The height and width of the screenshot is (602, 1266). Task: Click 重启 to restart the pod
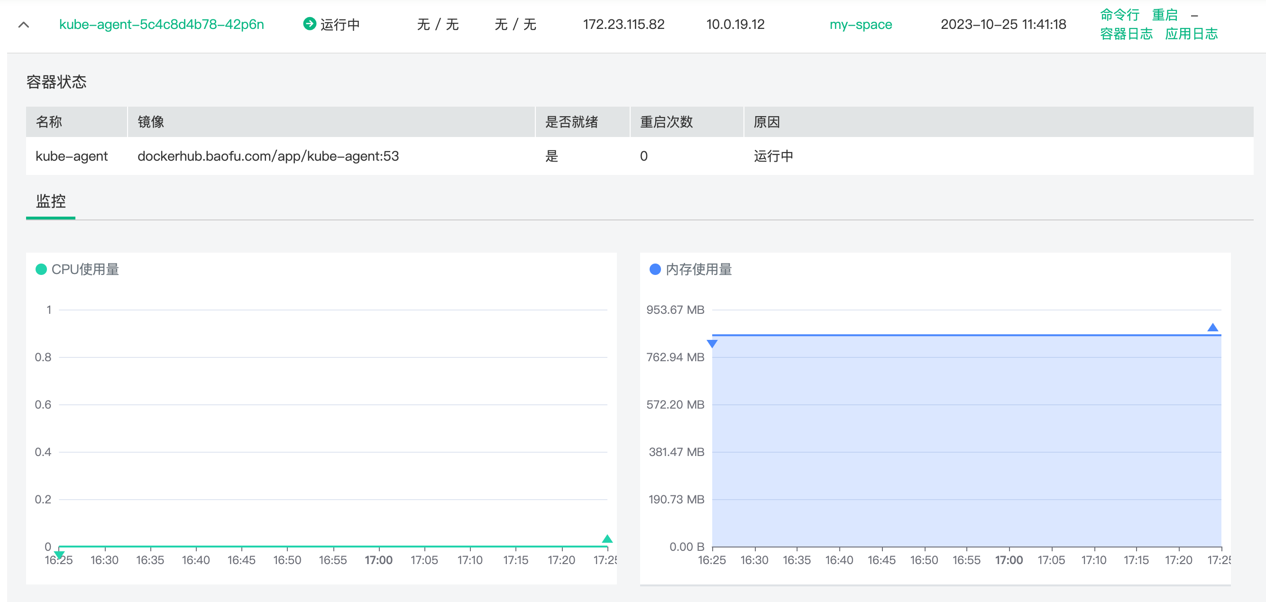pos(1165,15)
